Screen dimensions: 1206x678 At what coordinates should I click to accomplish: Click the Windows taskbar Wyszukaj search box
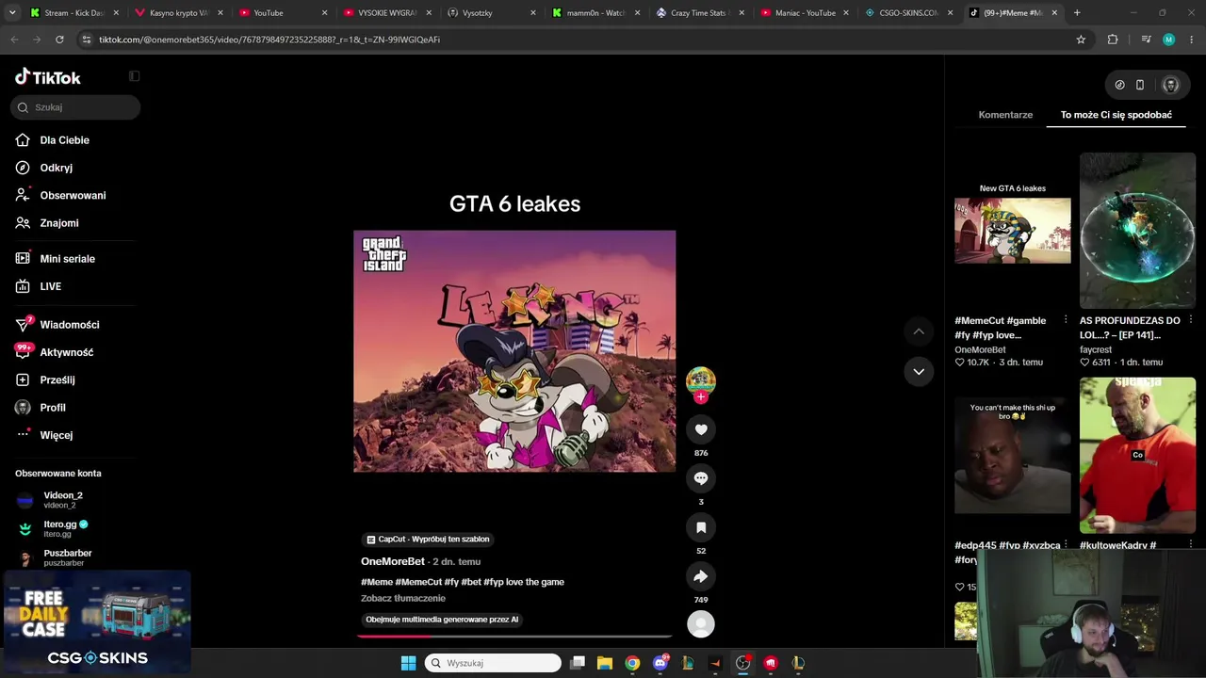(492, 663)
